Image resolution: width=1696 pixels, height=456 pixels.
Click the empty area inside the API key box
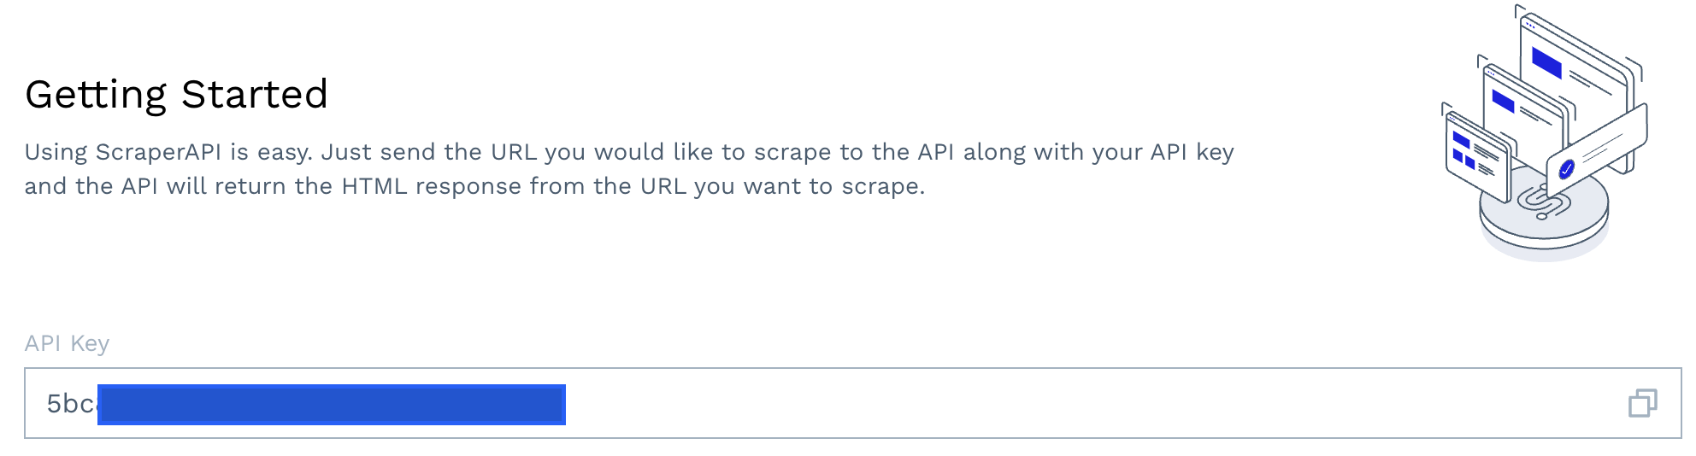1094,403
